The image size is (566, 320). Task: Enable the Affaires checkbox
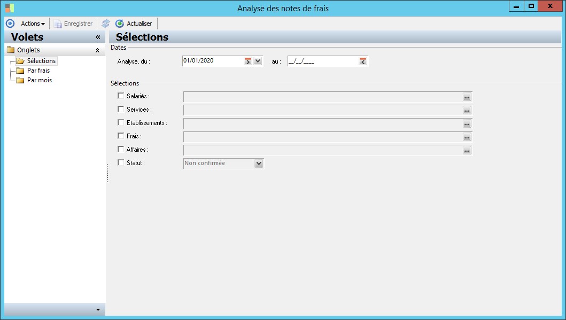click(x=121, y=150)
